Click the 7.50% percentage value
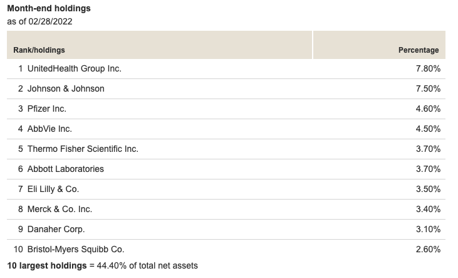Image resolution: width=458 pixels, height=278 pixels. tap(428, 88)
